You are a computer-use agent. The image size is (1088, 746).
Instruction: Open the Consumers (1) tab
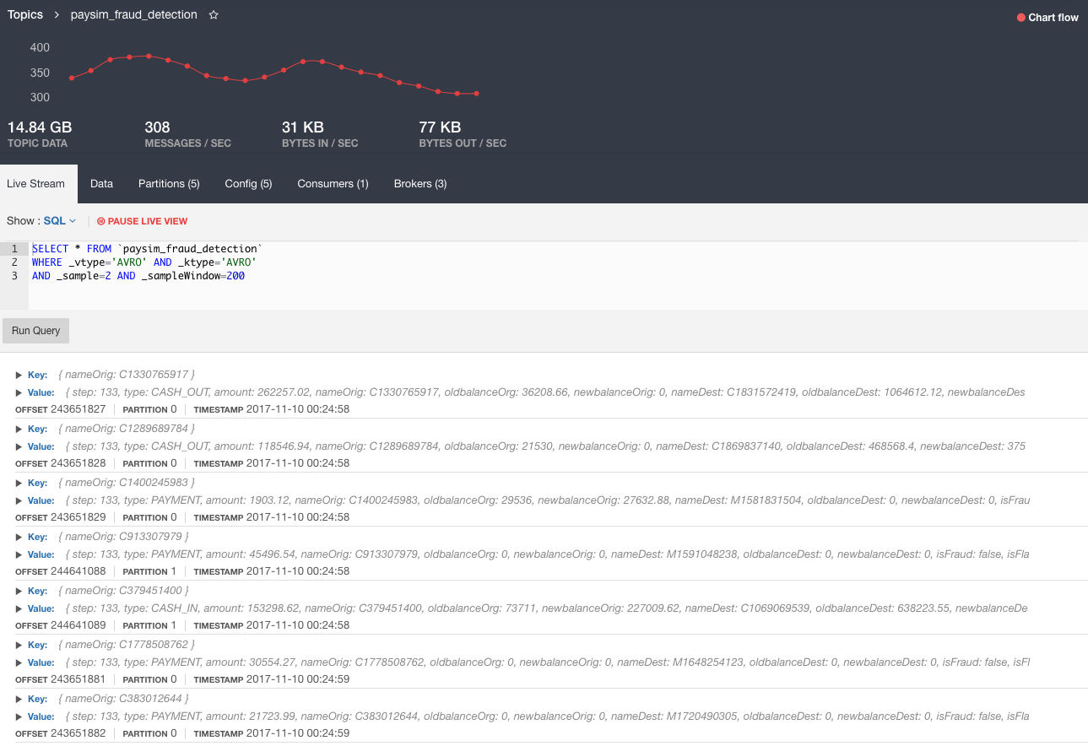333,183
